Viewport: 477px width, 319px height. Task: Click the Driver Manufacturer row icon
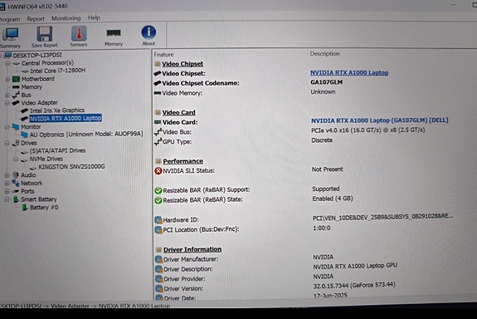[158, 259]
